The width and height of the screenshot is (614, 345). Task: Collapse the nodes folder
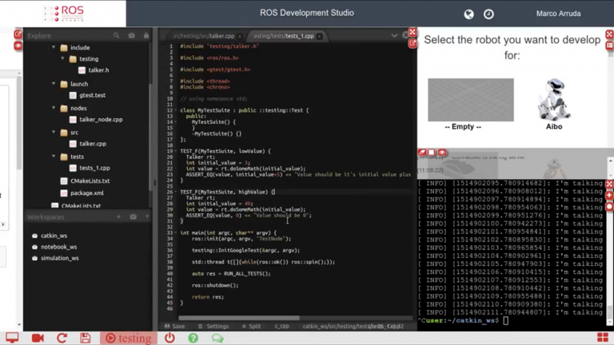[54, 108]
